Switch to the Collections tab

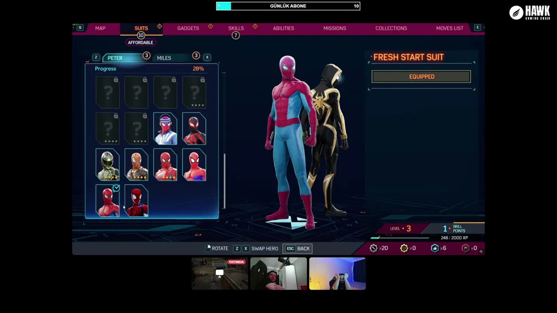[391, 28]
